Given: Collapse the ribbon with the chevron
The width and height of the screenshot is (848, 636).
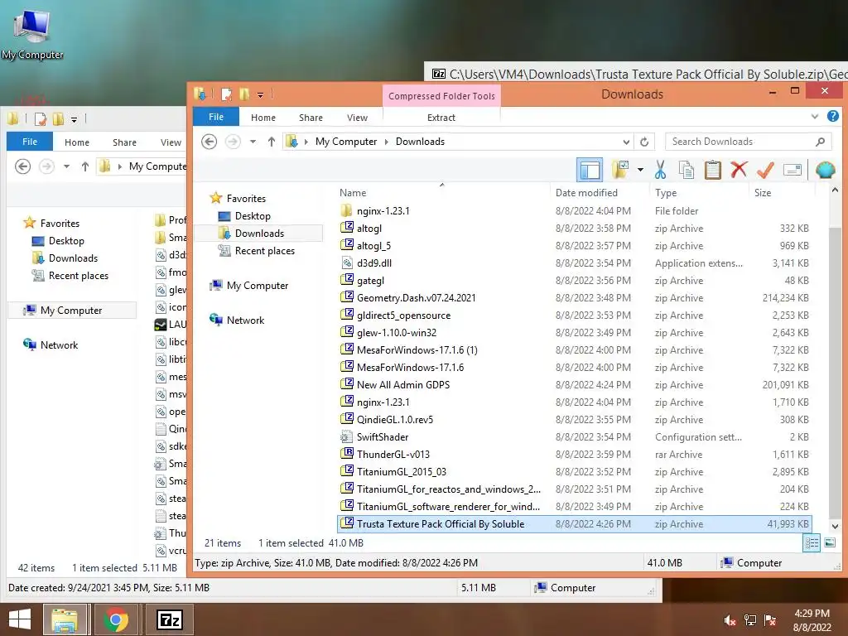Looking at the screenshot, I should (815, 116).
